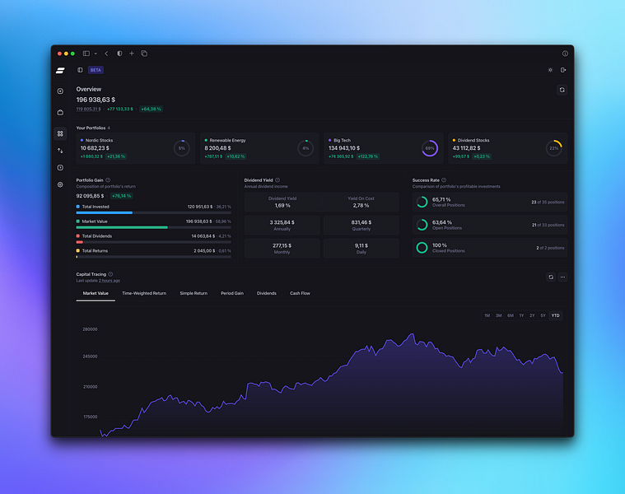
Task: Switch to the Time-Weighted Return tab
Action: (x=144, y=293)
